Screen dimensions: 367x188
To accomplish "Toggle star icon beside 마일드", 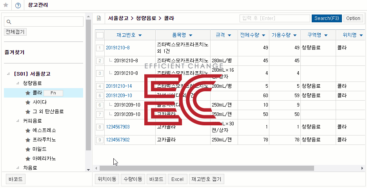I will coord(28,149).
